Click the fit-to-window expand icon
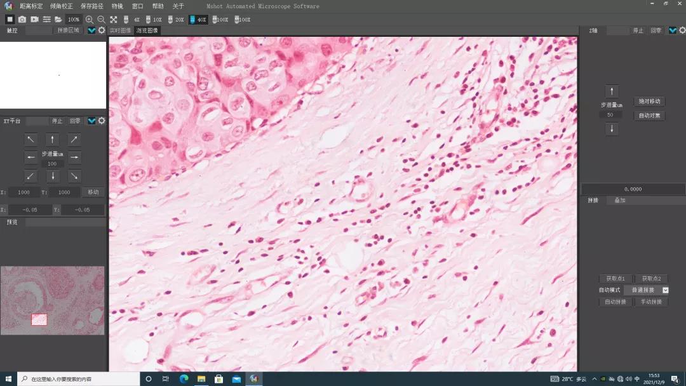The image size is (686, 386). point(114,20)
